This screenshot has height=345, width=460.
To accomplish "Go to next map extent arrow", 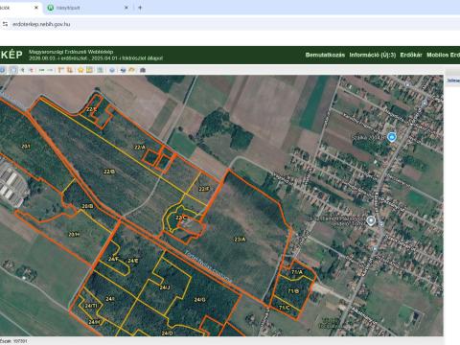I will point(50,70).
